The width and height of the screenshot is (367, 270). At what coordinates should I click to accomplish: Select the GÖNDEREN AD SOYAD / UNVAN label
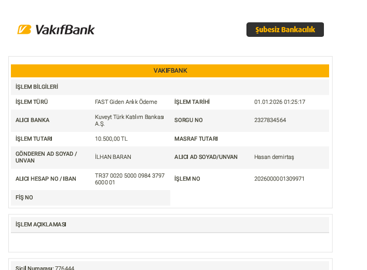pyautogui.click(x=46, y=157)
